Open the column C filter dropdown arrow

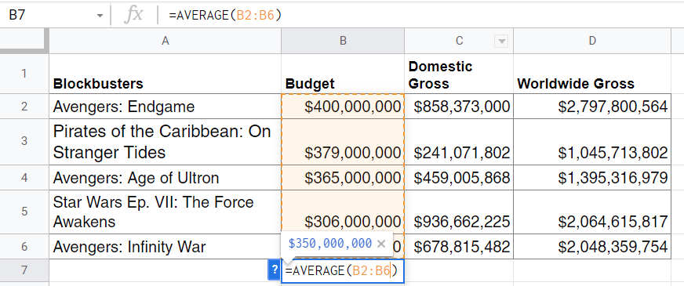[502, 42]
